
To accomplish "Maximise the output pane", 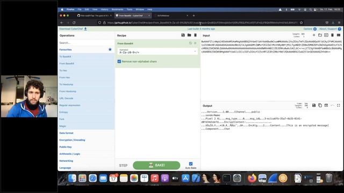I will (x=339, y=106).
